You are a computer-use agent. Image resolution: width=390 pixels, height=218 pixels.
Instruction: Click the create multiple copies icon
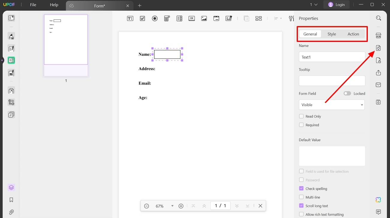(259, 19)
